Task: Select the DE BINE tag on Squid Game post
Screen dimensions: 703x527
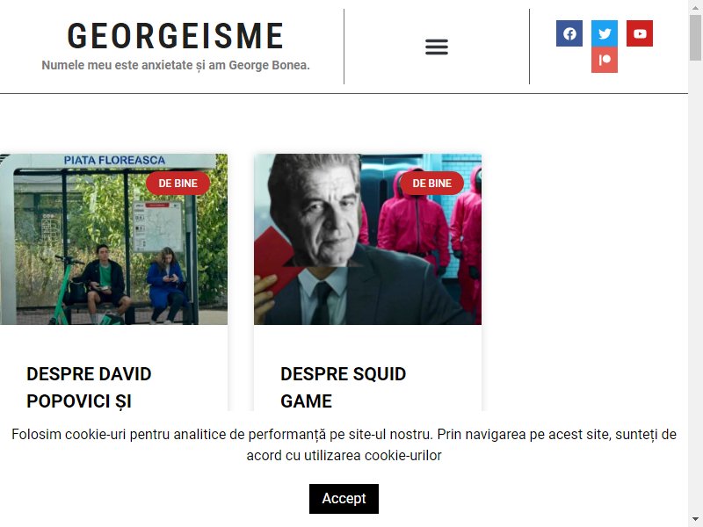Action: coord(431,184)
